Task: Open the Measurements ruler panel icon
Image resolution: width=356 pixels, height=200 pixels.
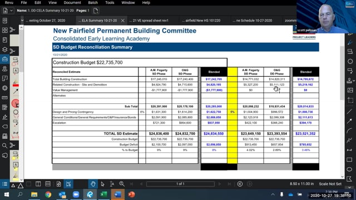Action: [x=5, y=98]
